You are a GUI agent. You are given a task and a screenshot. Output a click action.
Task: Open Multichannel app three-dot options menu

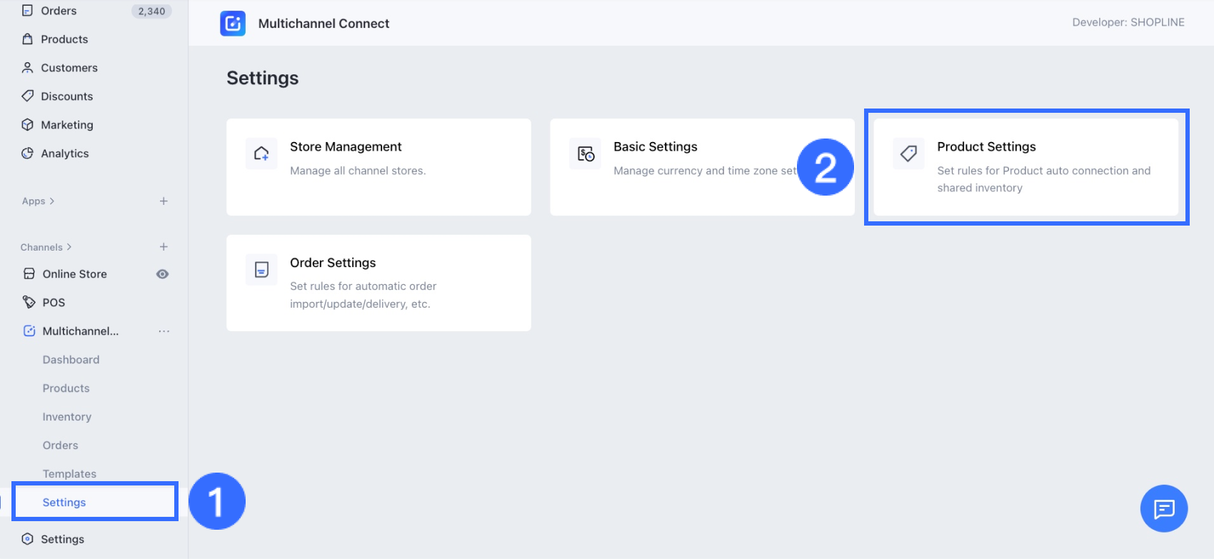[164, 331]
